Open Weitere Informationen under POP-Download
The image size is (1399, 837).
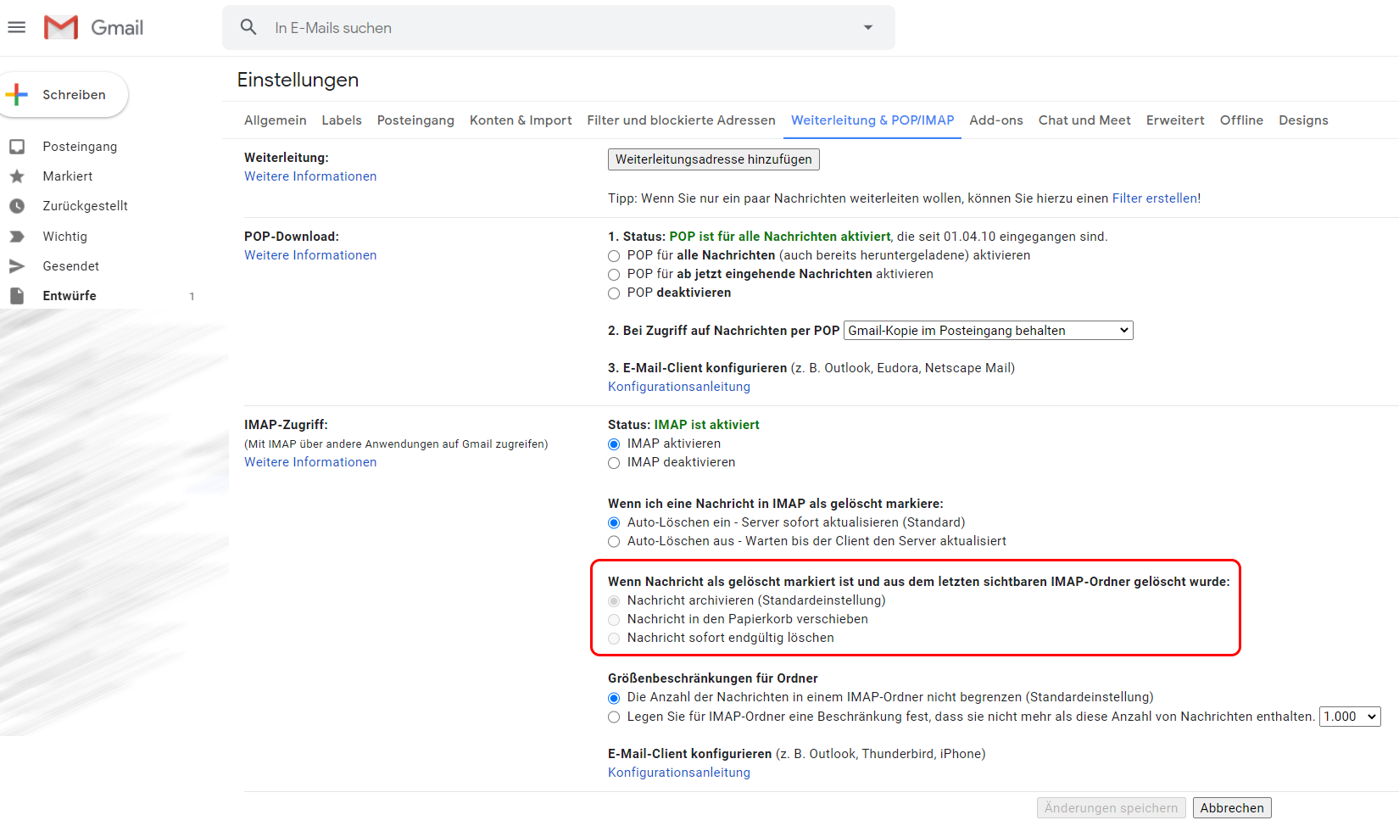[310, 255]
